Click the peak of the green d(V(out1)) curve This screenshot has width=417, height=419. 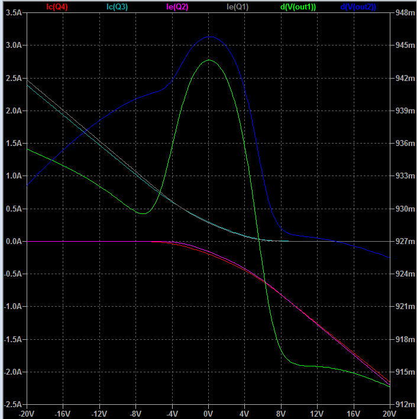point(209,60)
